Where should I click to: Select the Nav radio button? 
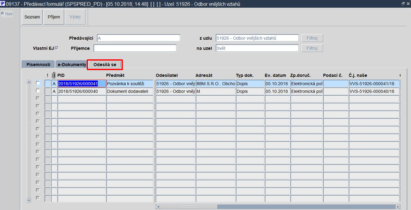pos(3,14)
